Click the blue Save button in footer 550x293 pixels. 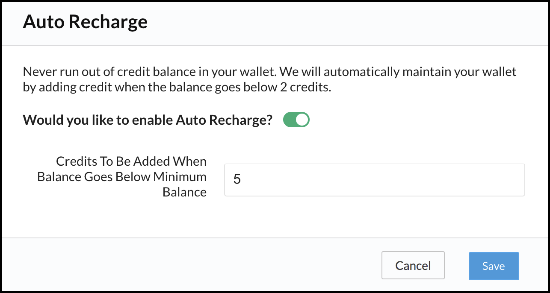point(494,266)
